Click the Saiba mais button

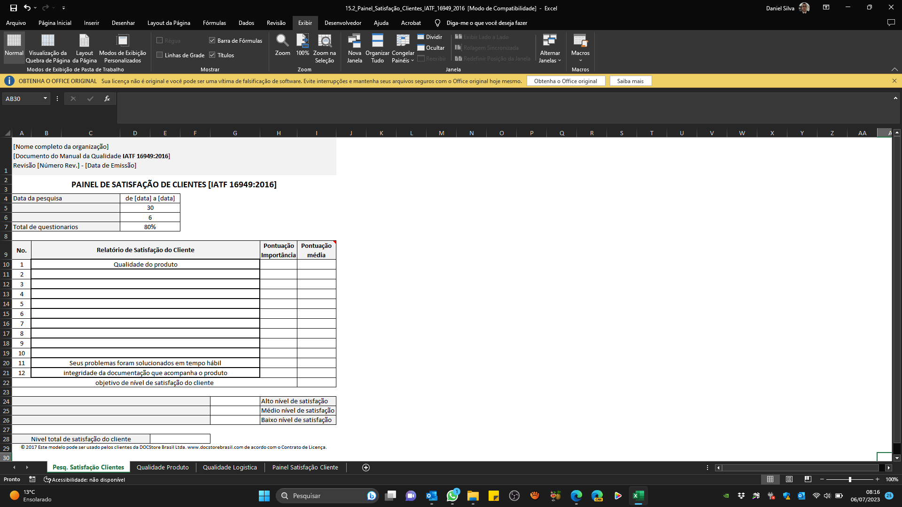coord(630,81)
